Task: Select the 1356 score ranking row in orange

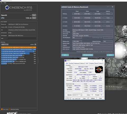Action: click(19, 47)
